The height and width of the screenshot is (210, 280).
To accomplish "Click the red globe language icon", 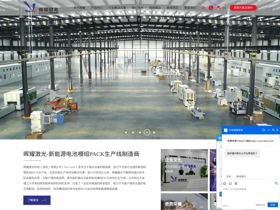I will coord(219,8).
